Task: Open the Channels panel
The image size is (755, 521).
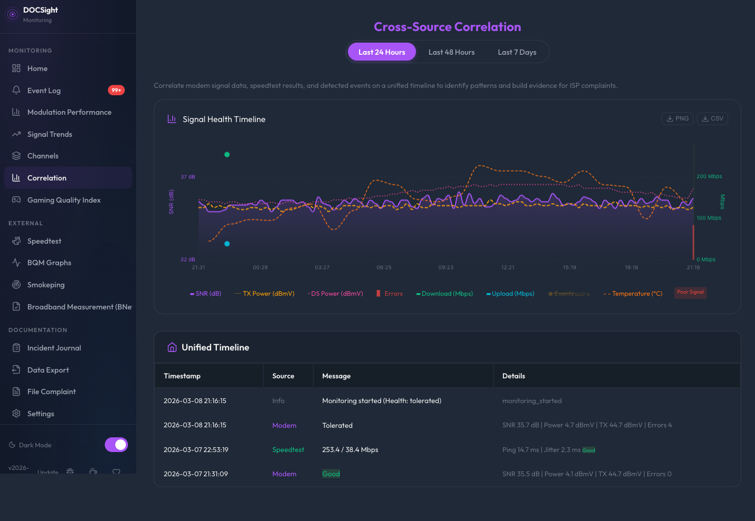Action: coord(43,155)
